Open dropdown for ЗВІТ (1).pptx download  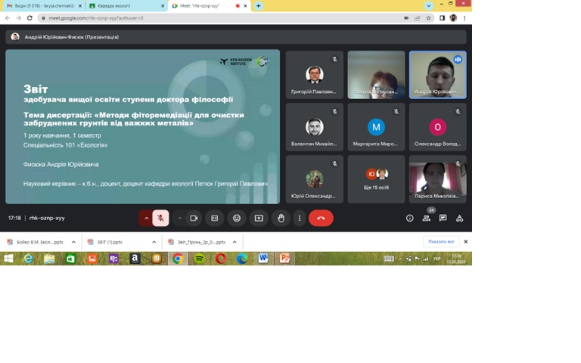pyautogui.click(x=153, y=242)
